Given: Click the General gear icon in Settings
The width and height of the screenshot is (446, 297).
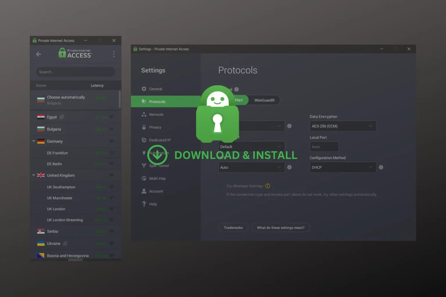Looking at the screenshot, I should click(x=144, y=89).
